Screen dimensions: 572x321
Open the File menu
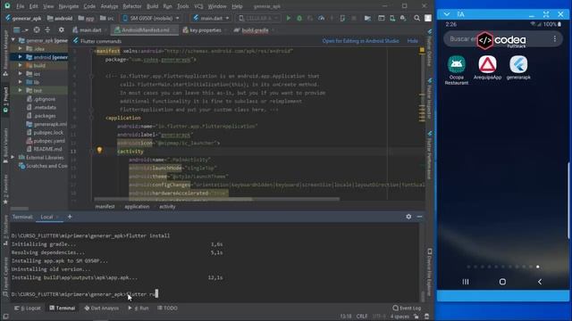[x=20, y=6]
